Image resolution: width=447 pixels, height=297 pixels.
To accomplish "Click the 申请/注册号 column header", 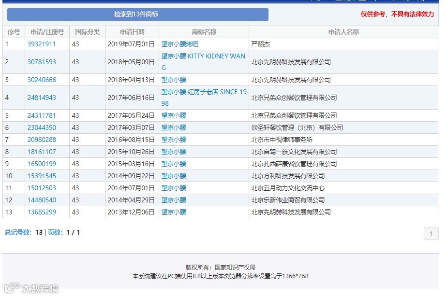I will click(x=47, y=32).
